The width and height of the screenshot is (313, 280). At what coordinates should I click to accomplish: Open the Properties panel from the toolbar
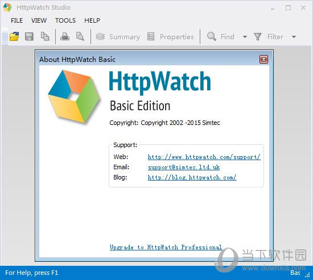(x=171, y=37)
